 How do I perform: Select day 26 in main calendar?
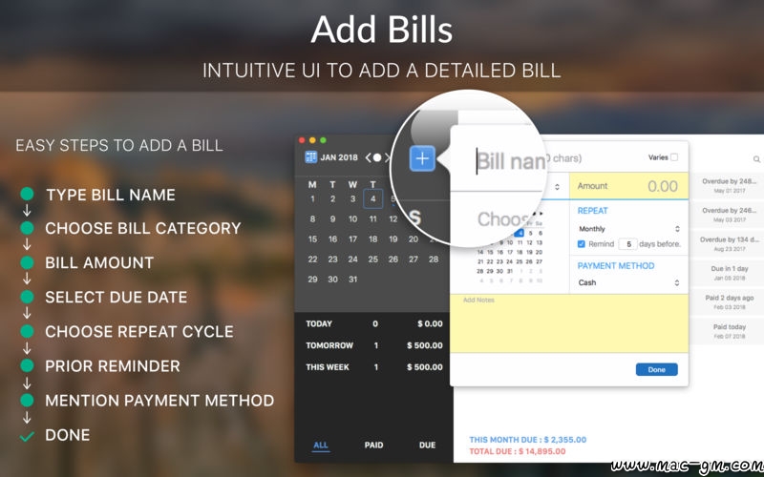tap(393, 259)
